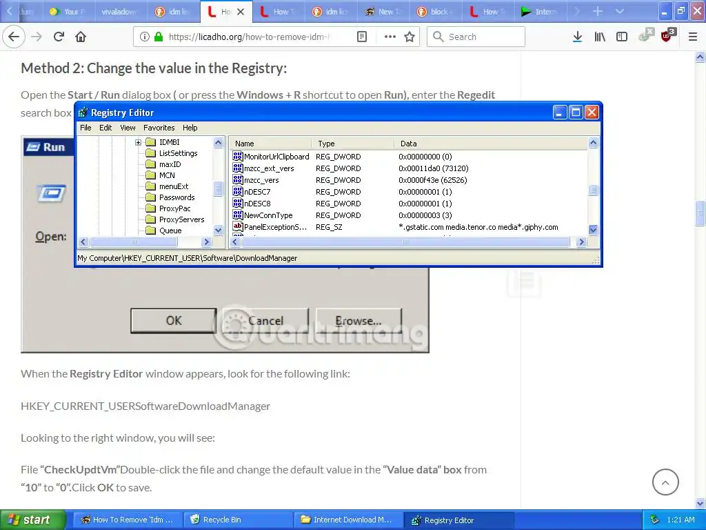The image size is (706, 530).
Task: Select the ProxyServers registry key
Action: tap(181, 219)
